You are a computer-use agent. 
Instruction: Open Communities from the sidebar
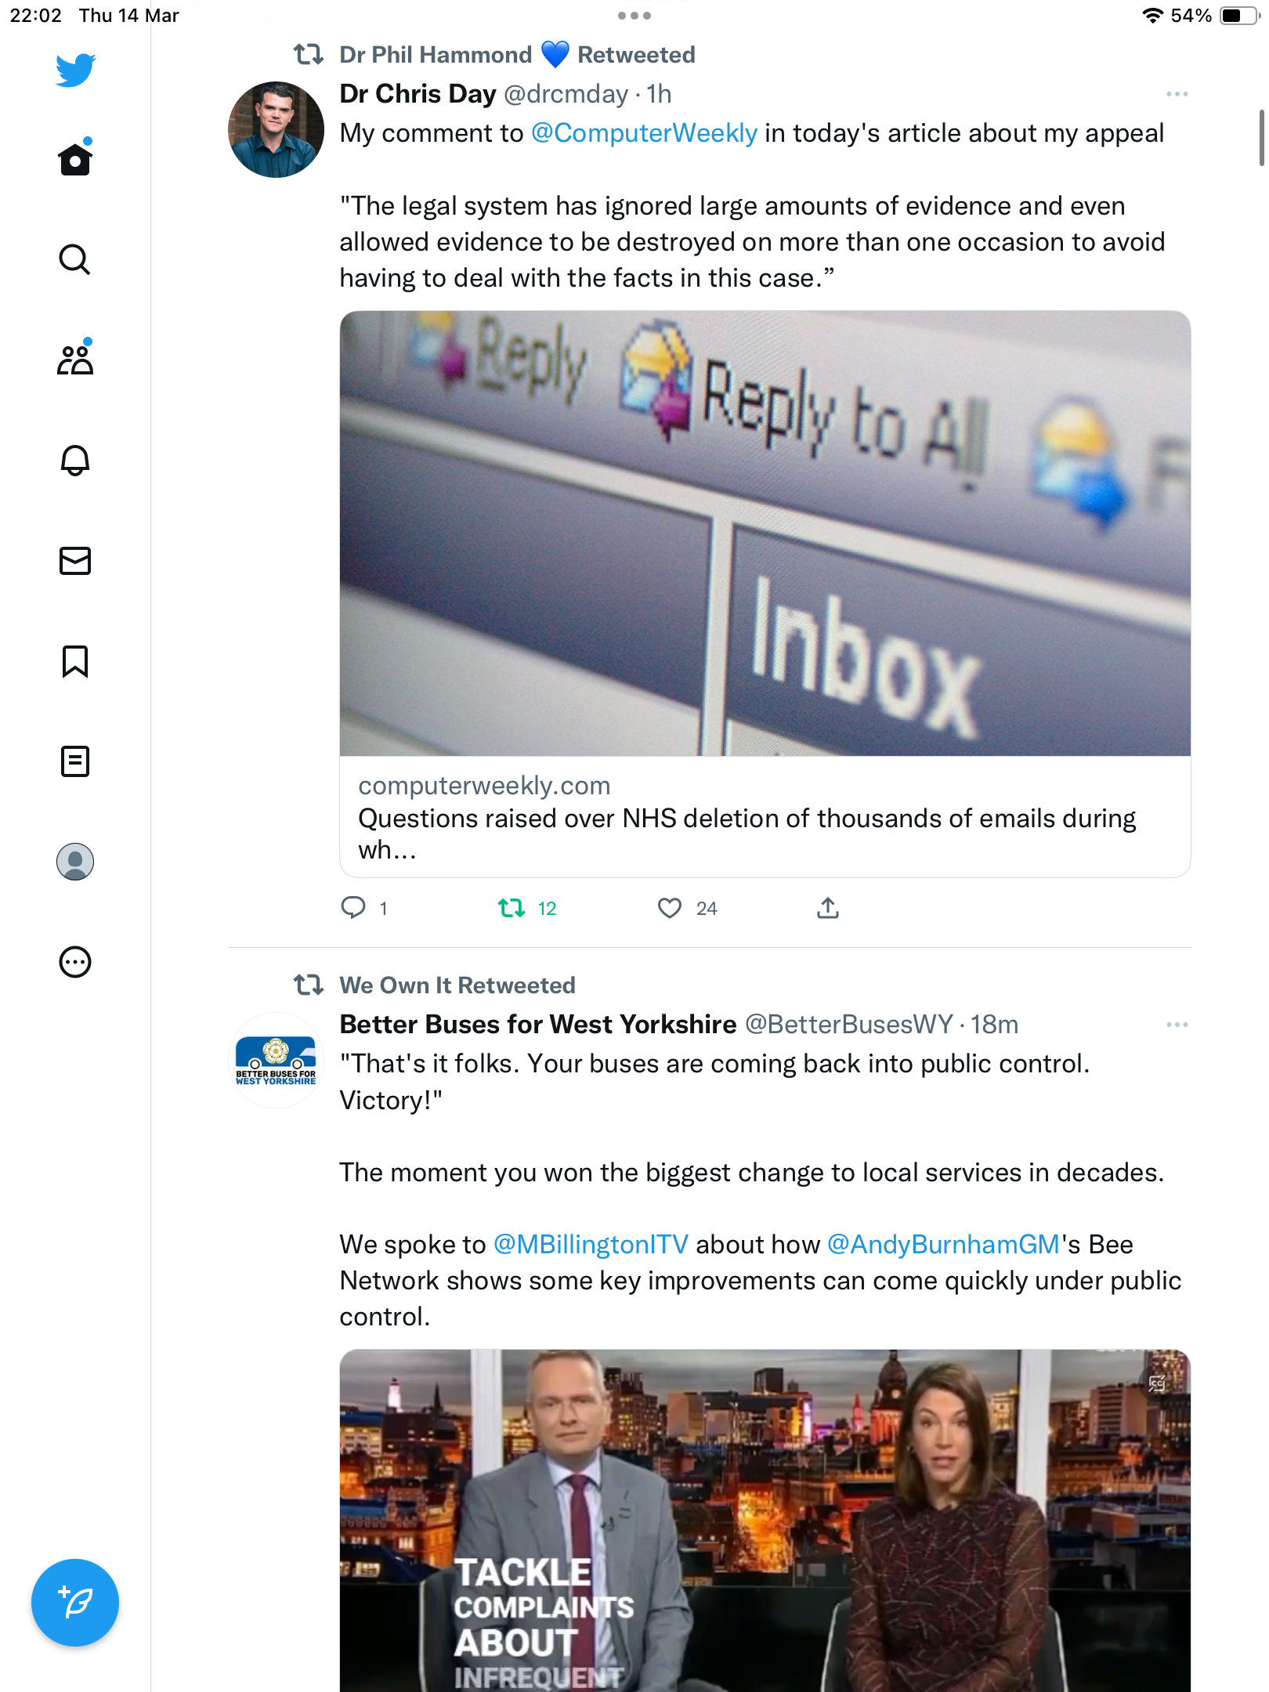click(75, 359)
